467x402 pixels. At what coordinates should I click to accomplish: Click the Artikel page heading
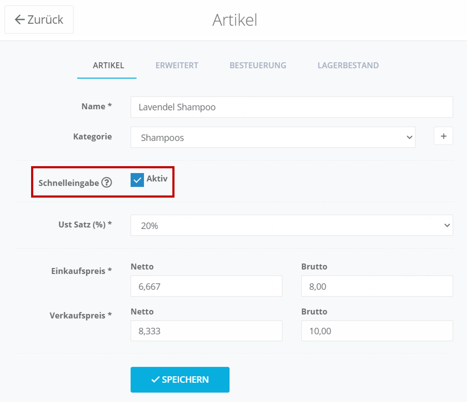(235, 20)
